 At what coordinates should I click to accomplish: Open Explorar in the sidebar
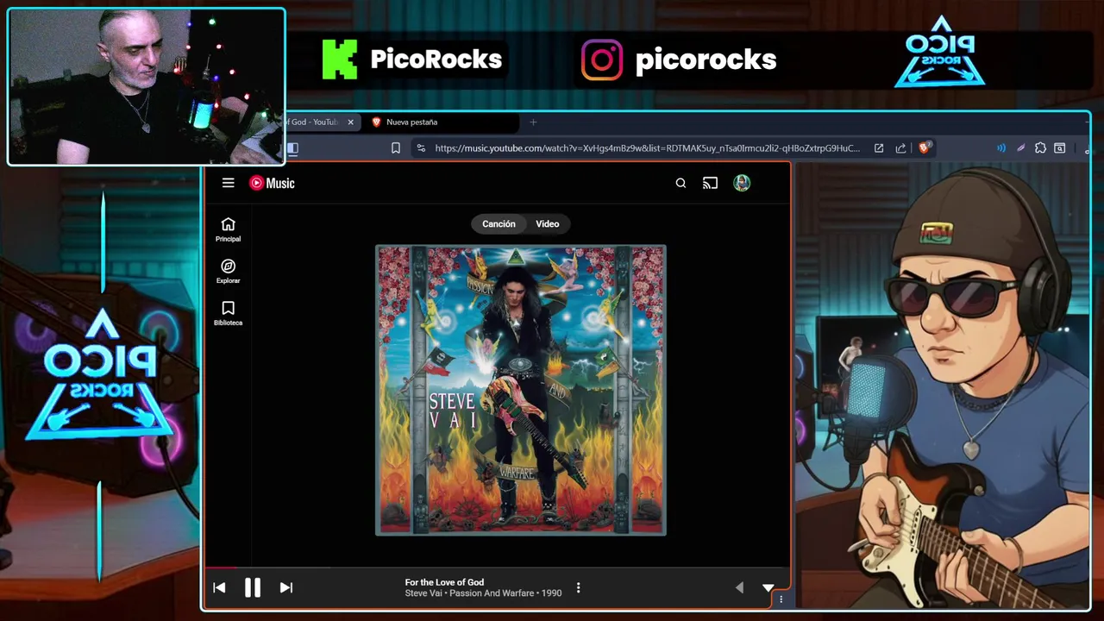(228, 272)
